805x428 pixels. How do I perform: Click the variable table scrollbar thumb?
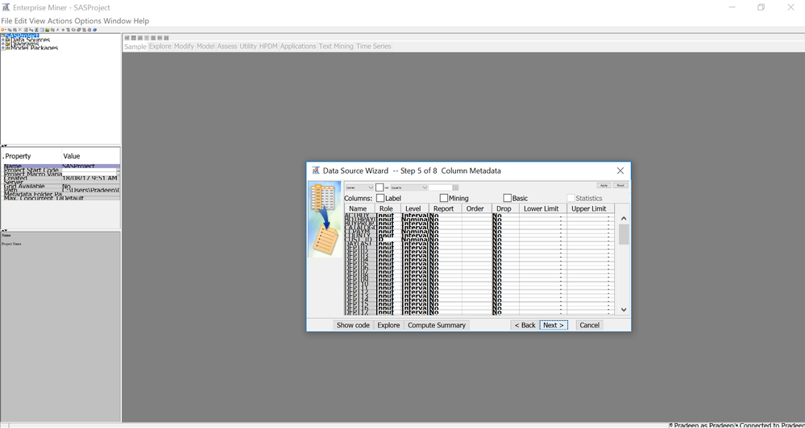pyautogui.click(x=624, y=234)
